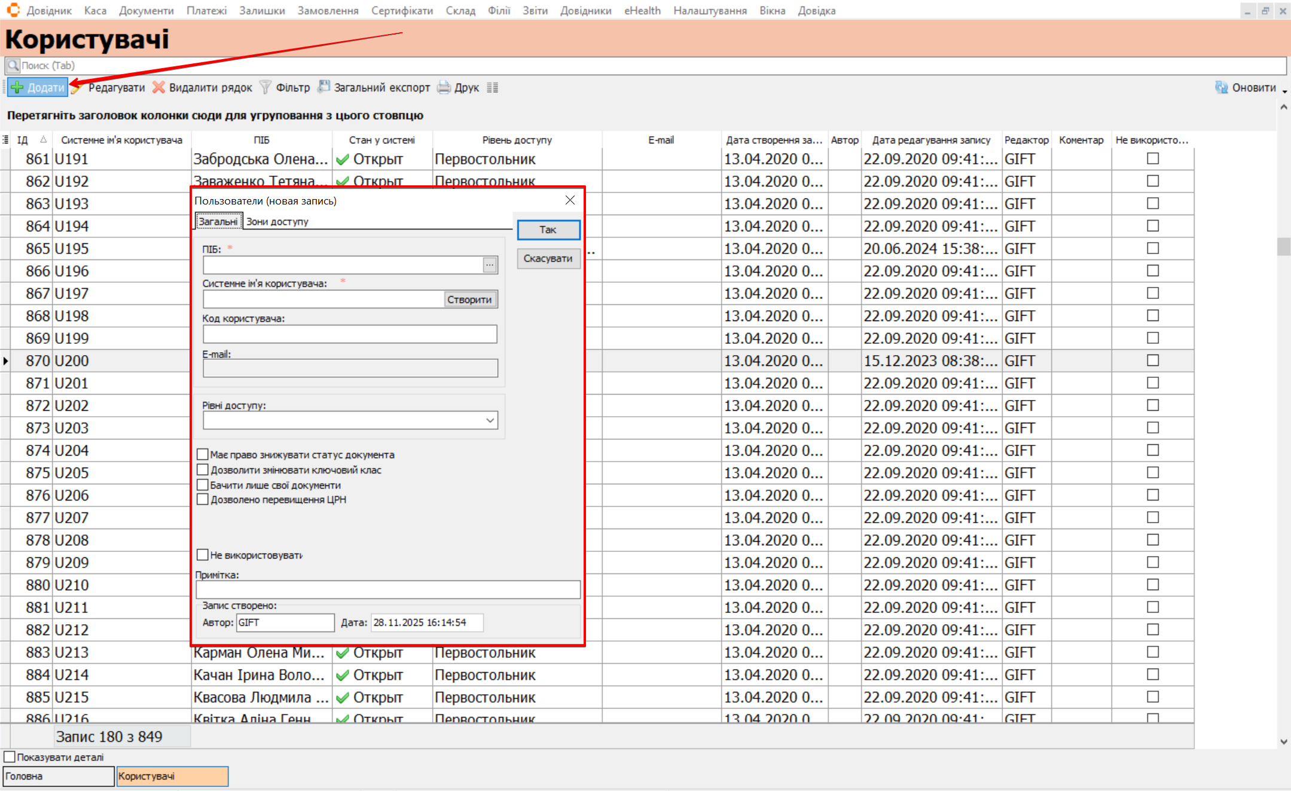Expand the Рівні доступу dropdown

(490, 420)
